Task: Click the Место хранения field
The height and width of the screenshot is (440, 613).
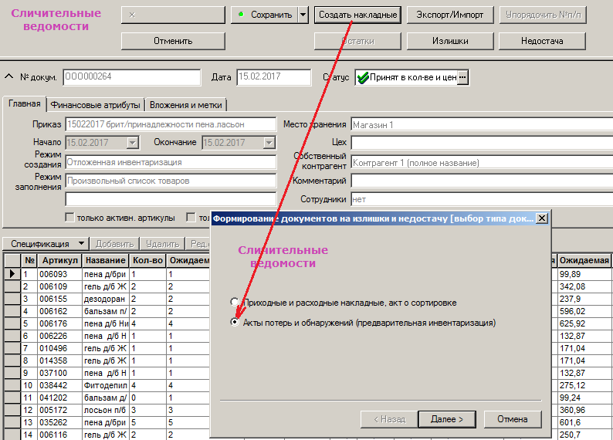Action: pos(482,124)
